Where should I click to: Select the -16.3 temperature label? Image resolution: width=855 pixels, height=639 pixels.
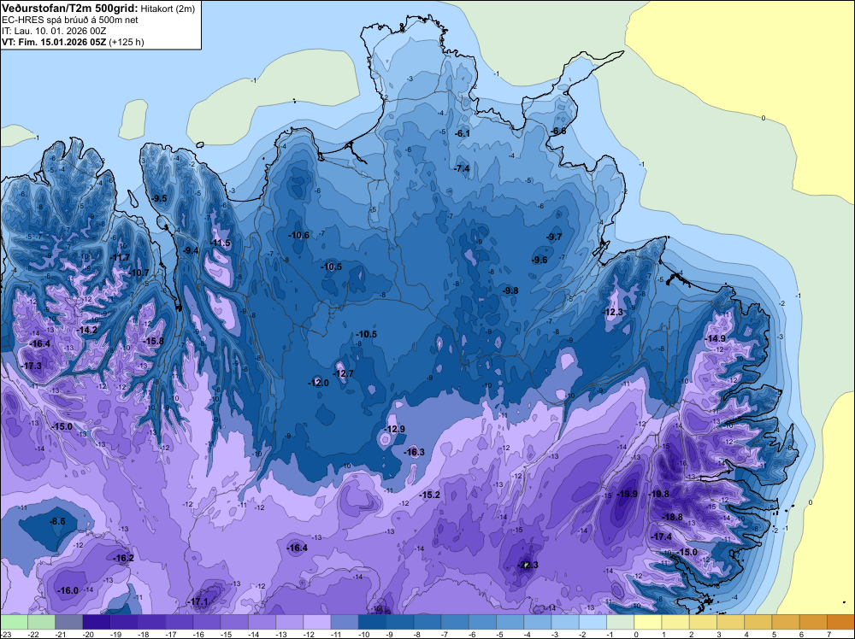414,452
